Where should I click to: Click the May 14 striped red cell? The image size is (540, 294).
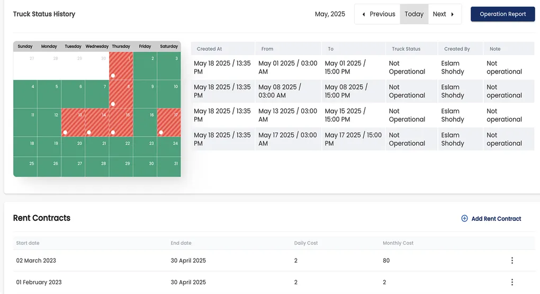click(x=97, y=122)
